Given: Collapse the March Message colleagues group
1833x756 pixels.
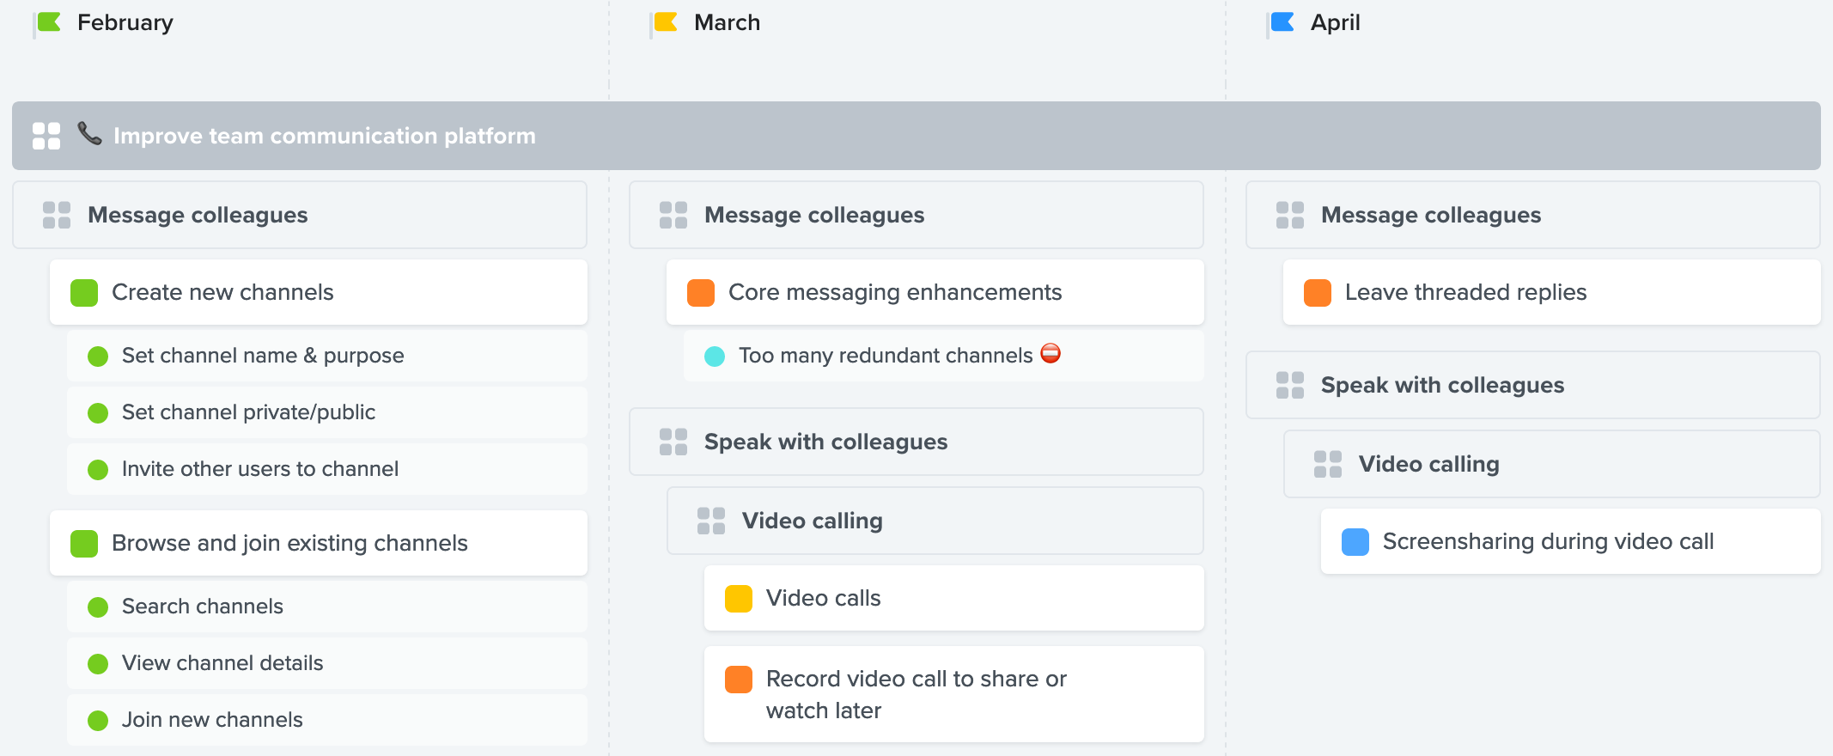Looking at the screenshot, I should click(x=916, y=215).
